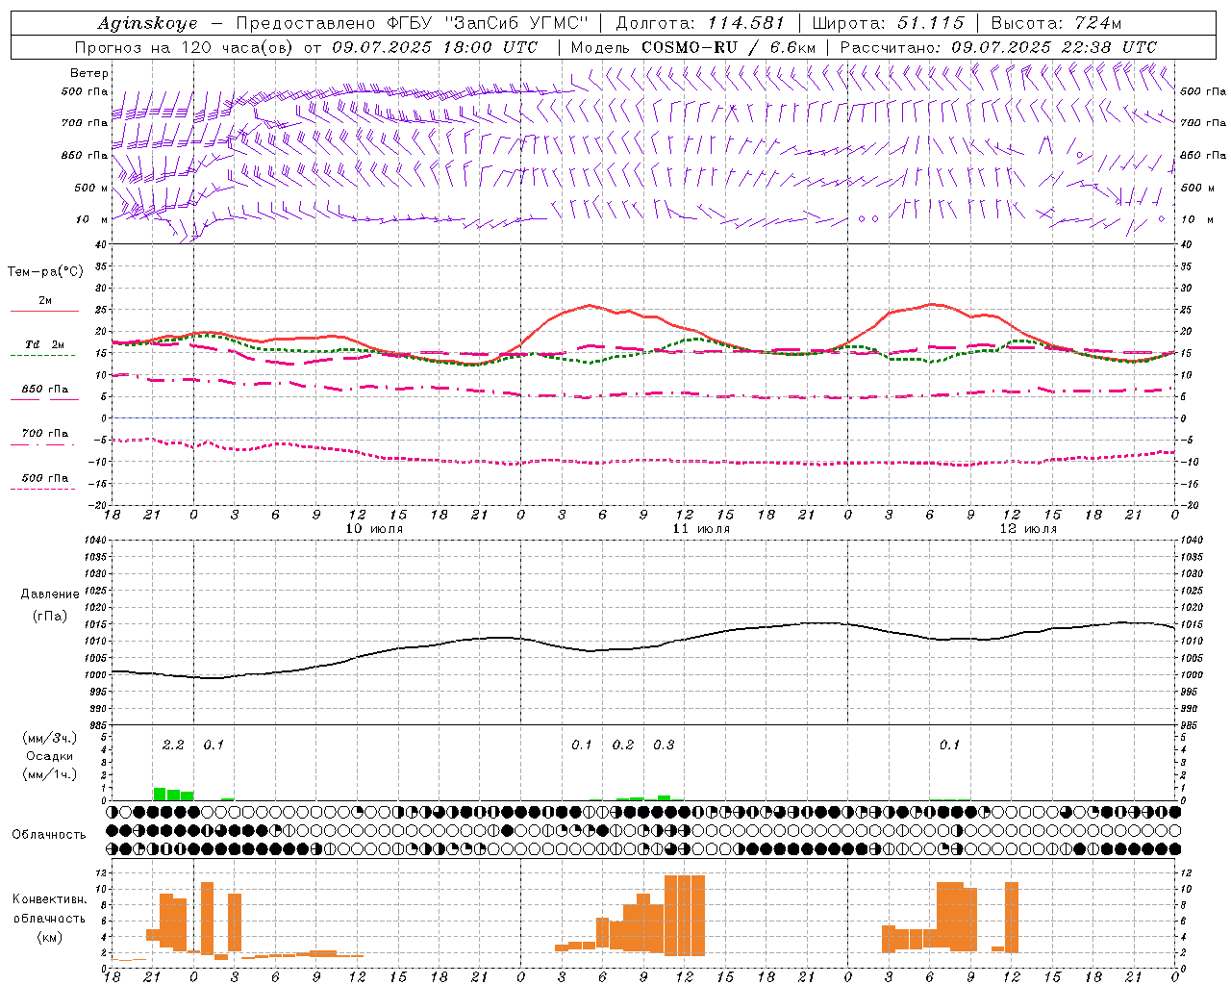Click the computed time 09.07.2025 22:38 UTC
The image size is (1231, 985).
coord(1054,47)
